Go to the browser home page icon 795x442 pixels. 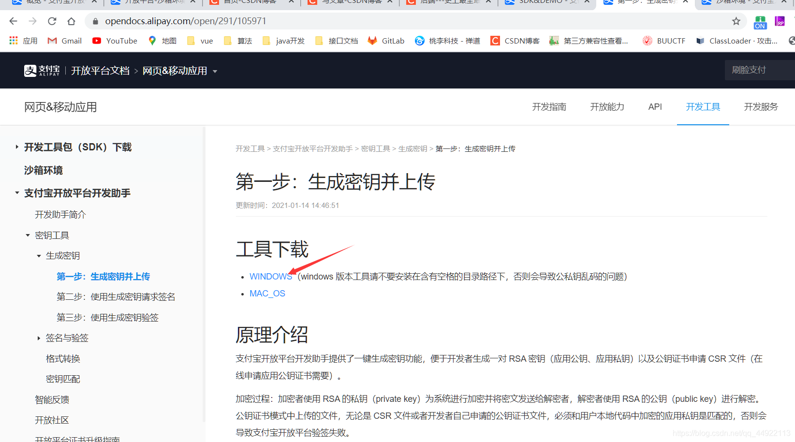click(71, 21)
